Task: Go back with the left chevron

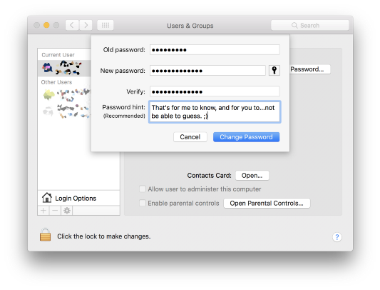Action: (x=72, y=25)
